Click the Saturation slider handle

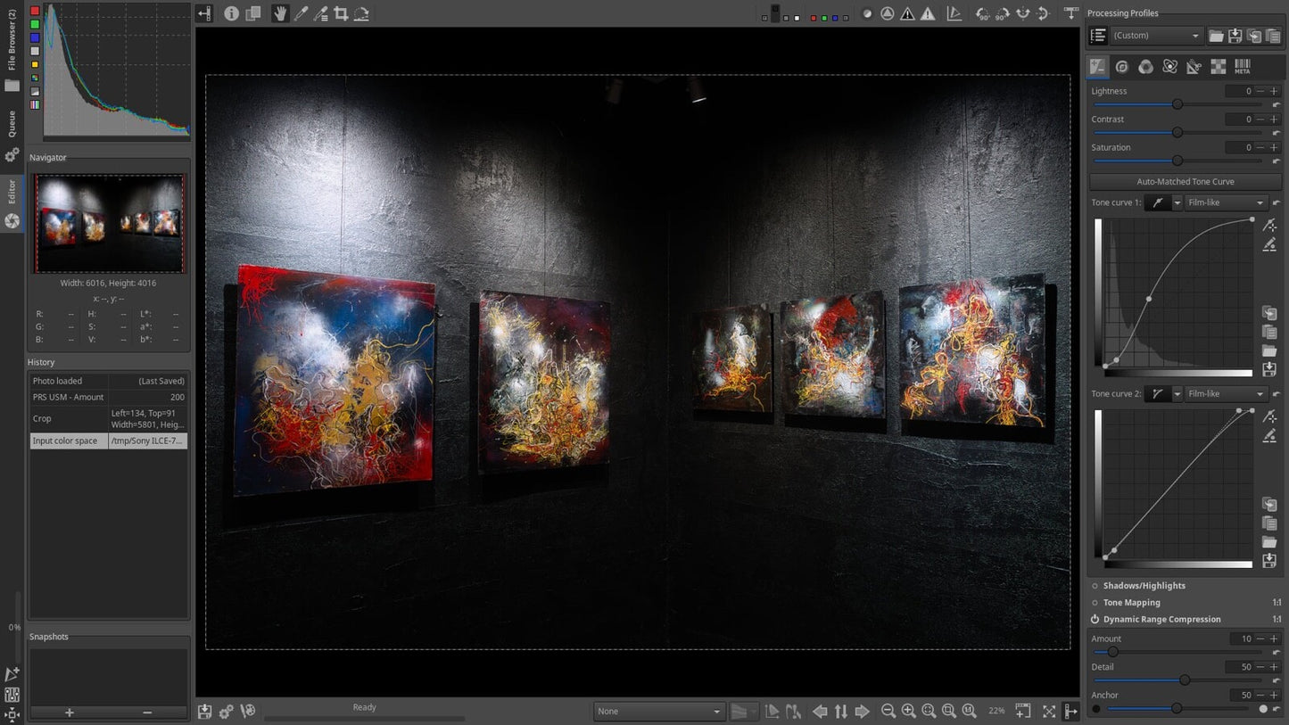click(x=1177, y=161)
